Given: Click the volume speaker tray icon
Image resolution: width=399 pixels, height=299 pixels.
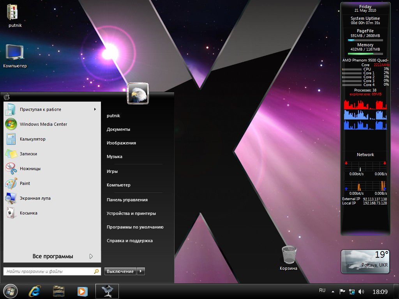Looking at the screenshot, I should pyautogui.click(x=361, y=291).
